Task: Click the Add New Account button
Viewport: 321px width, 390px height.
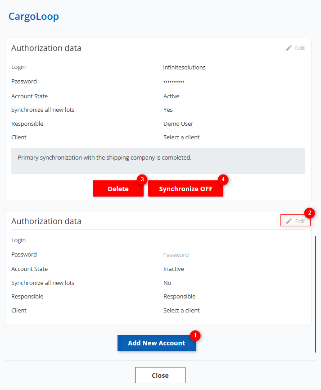Action: point(157,343)
